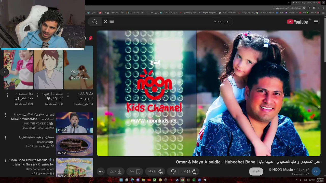Viewport: 326px width, 183px height.
Task: Open Steam from the taskbar
Action: pos(177,180)
